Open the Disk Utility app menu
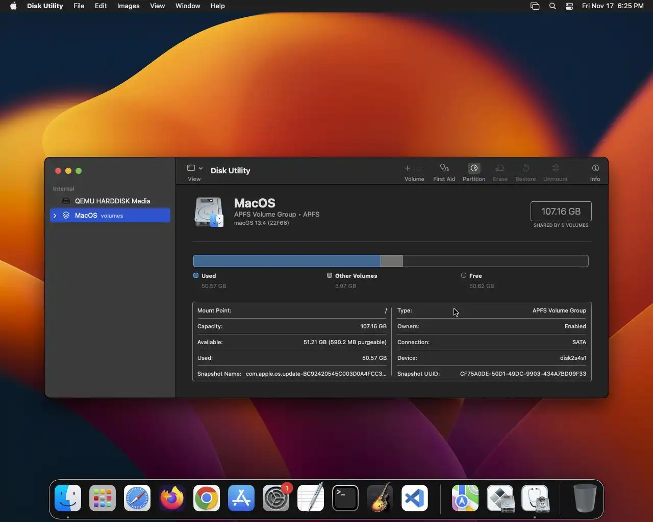 pos(45,6)
